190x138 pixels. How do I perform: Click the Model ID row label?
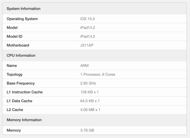(x=15, y=37)
